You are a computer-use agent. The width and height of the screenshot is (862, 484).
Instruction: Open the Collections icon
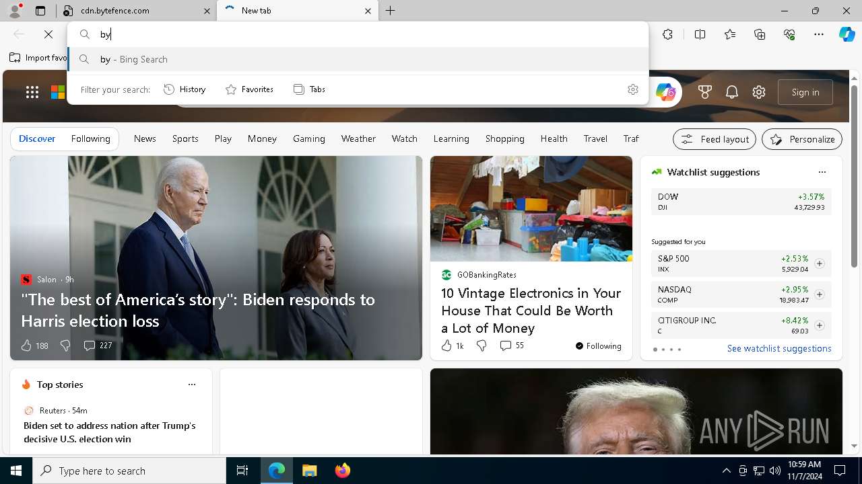(x=760, y=34)
